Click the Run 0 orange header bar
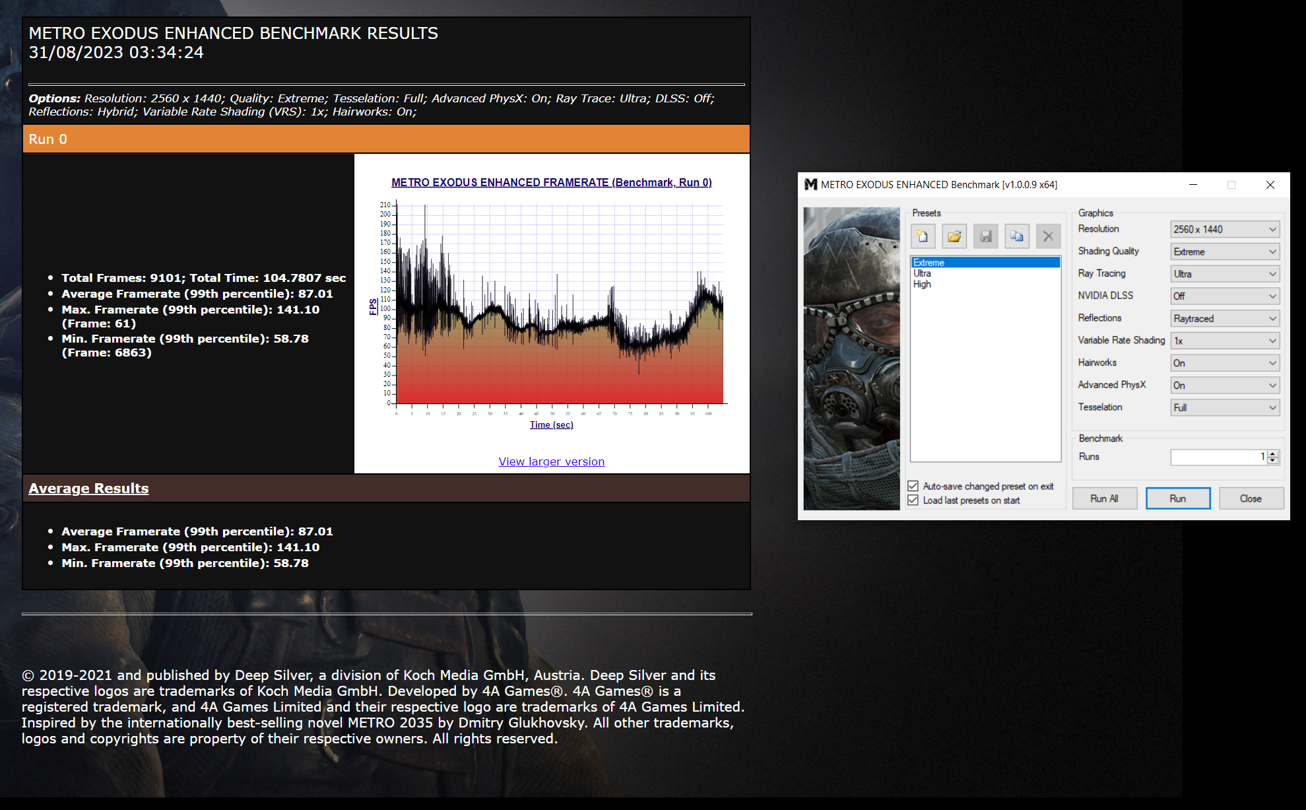Screen dimensions: 1306x810 (x=386, y=139)
